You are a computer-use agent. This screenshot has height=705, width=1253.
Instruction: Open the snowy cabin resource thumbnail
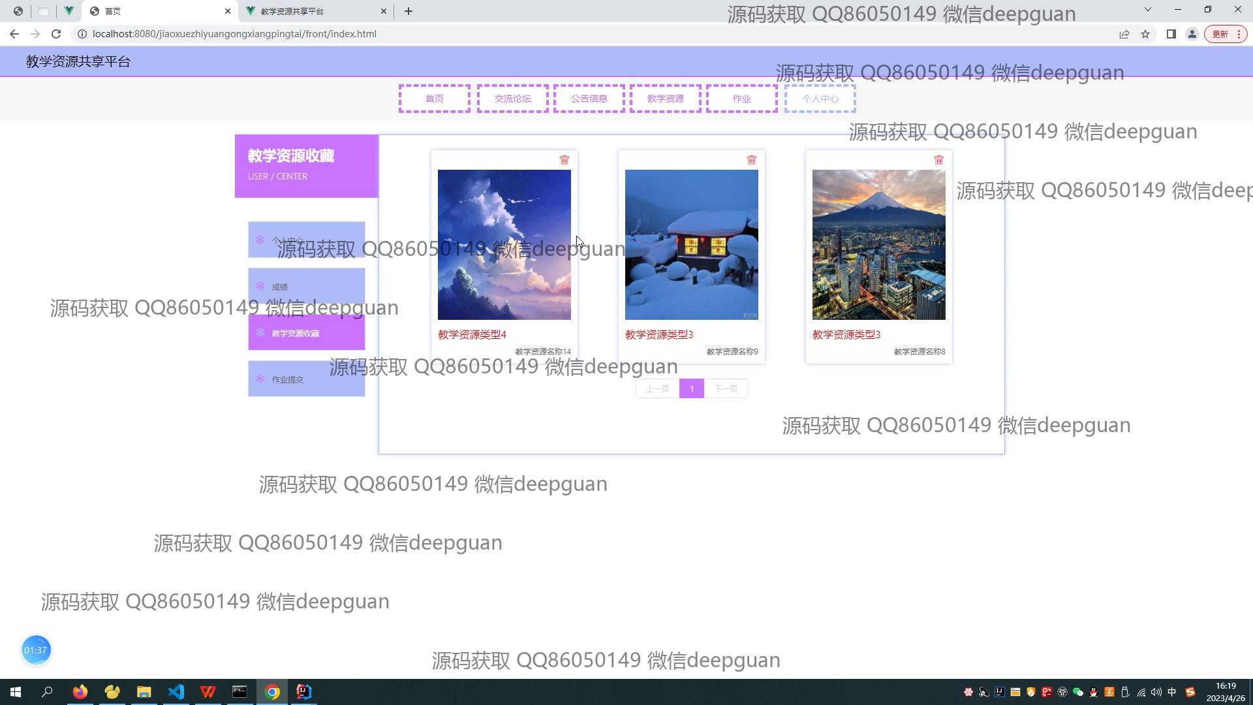pos(692,245)
